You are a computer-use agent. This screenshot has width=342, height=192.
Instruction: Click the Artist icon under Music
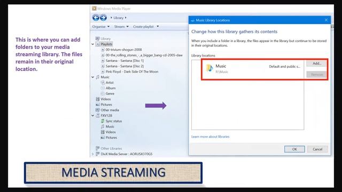[103, 83]
